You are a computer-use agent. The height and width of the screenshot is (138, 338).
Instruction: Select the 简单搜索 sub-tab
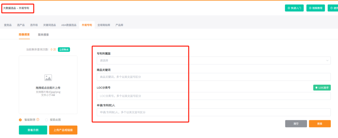point(43,35)
